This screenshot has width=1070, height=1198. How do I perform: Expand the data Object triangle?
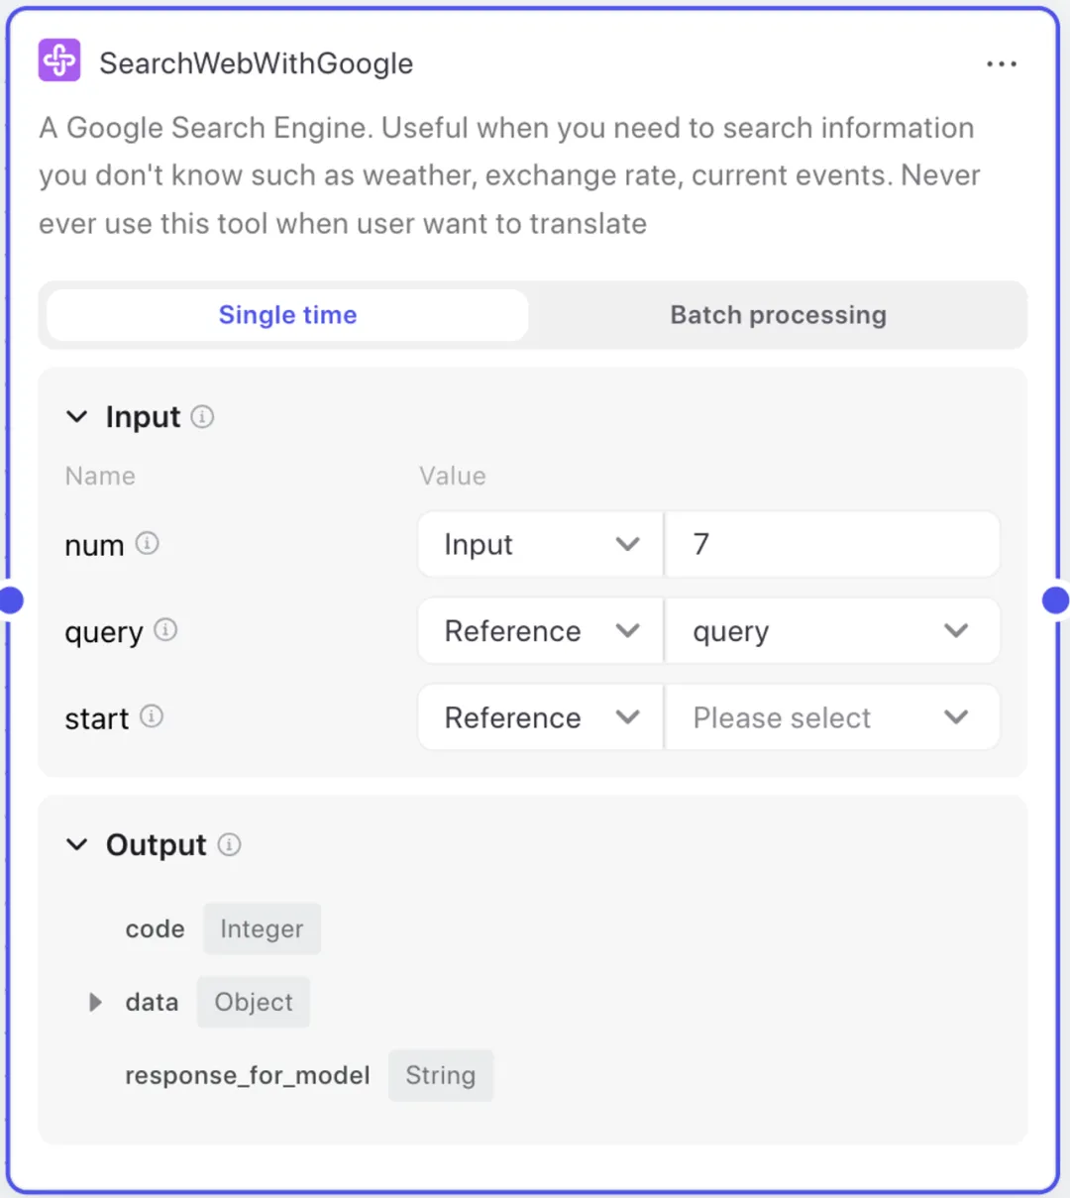[95, 1002]
